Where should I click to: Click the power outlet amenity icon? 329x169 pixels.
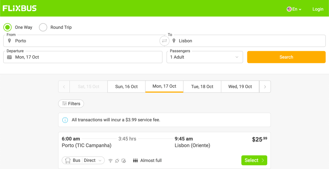coord(117,161)
